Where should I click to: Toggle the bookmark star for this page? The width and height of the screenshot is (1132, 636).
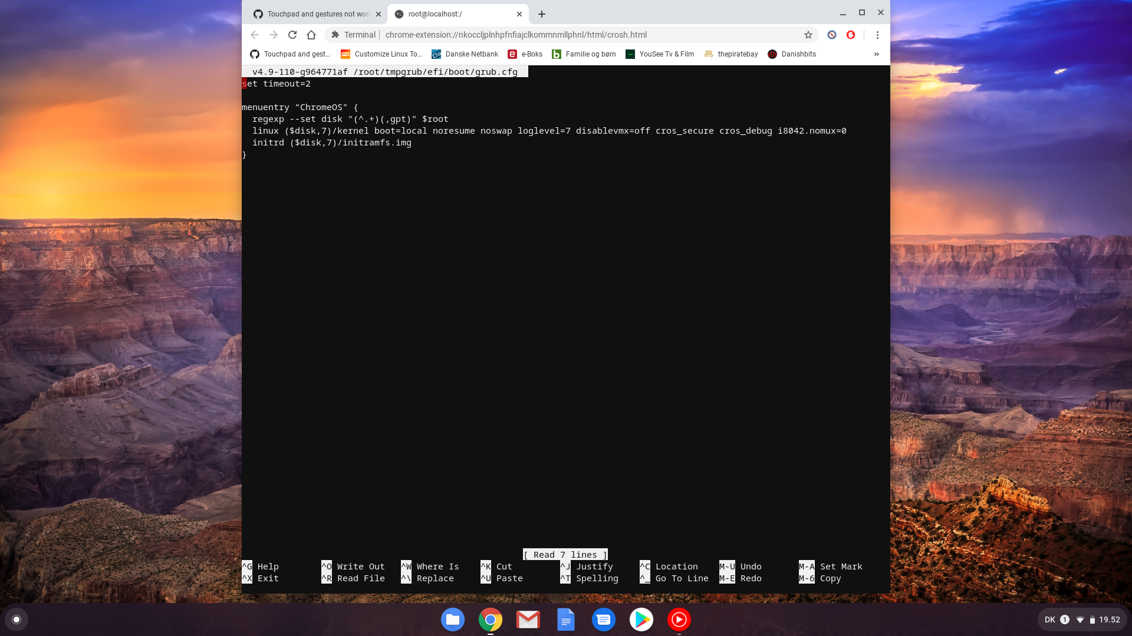[x=807, y=35]
